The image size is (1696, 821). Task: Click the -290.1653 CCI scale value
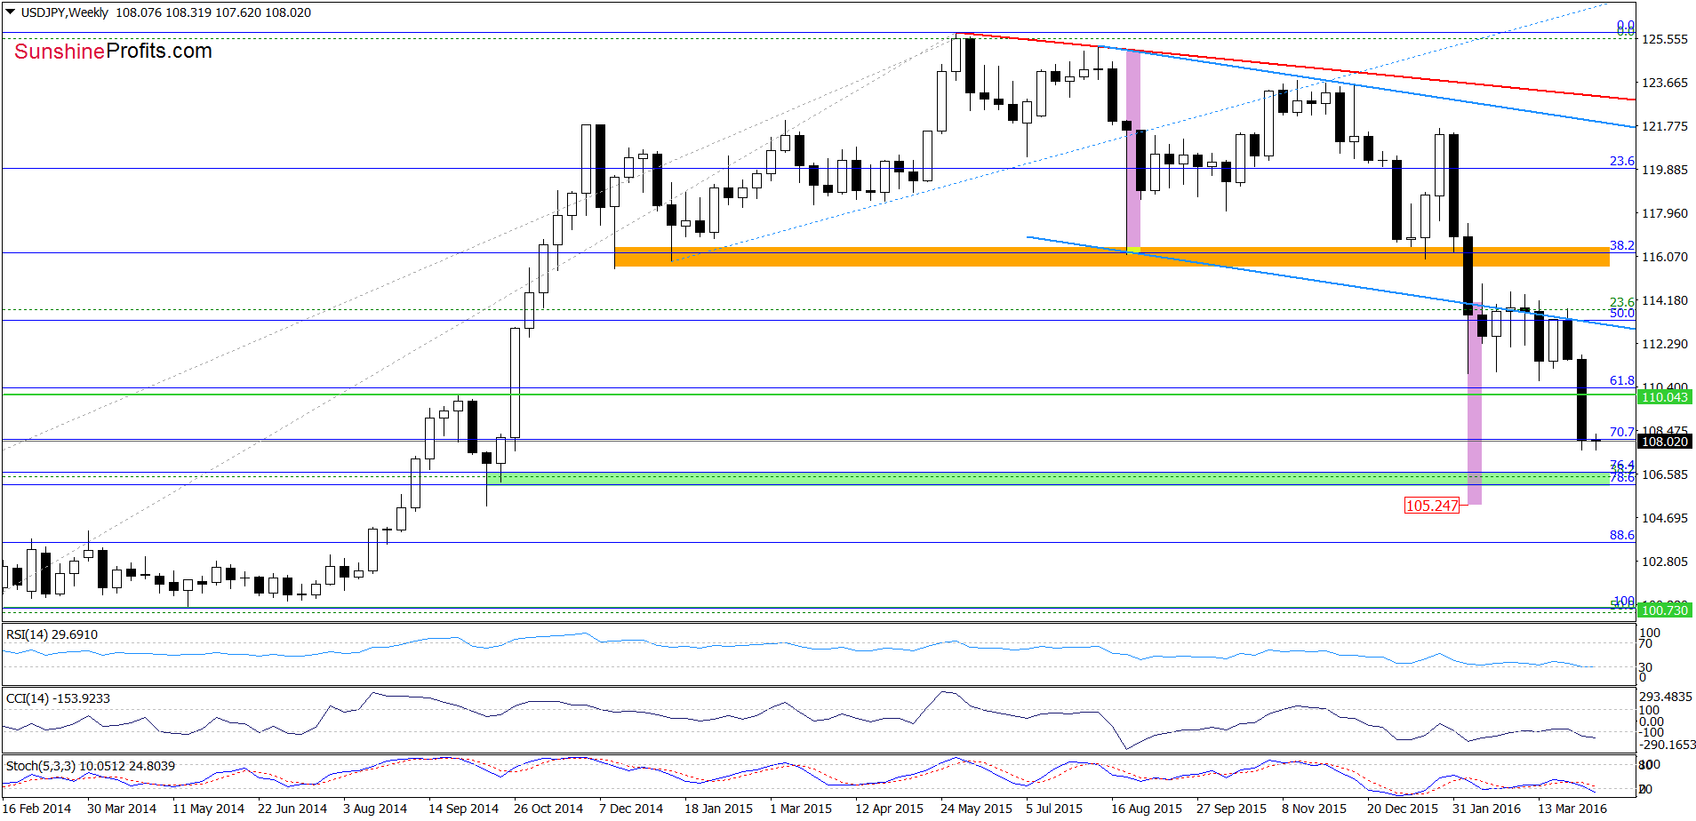pyautogui.click(x=1667, y=745)
